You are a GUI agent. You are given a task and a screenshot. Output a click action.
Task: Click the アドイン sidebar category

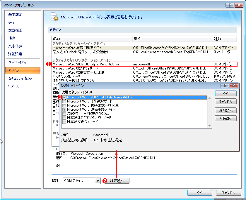click(x=23, y=70)
